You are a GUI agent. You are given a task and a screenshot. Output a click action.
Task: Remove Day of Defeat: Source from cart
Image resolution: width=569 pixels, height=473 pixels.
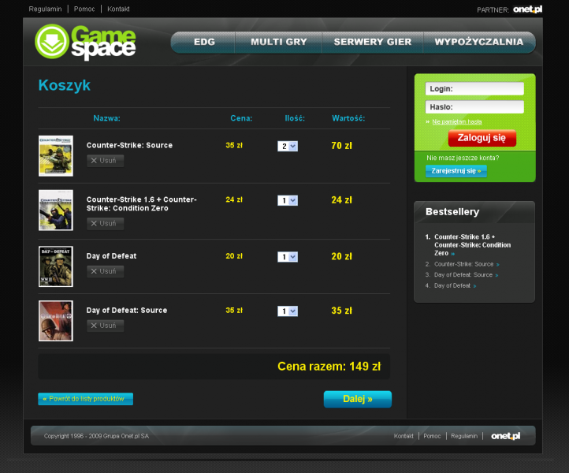[x=105, y=326]
